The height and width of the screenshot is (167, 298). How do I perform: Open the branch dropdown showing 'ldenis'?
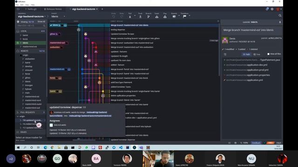tap(58, 17)
